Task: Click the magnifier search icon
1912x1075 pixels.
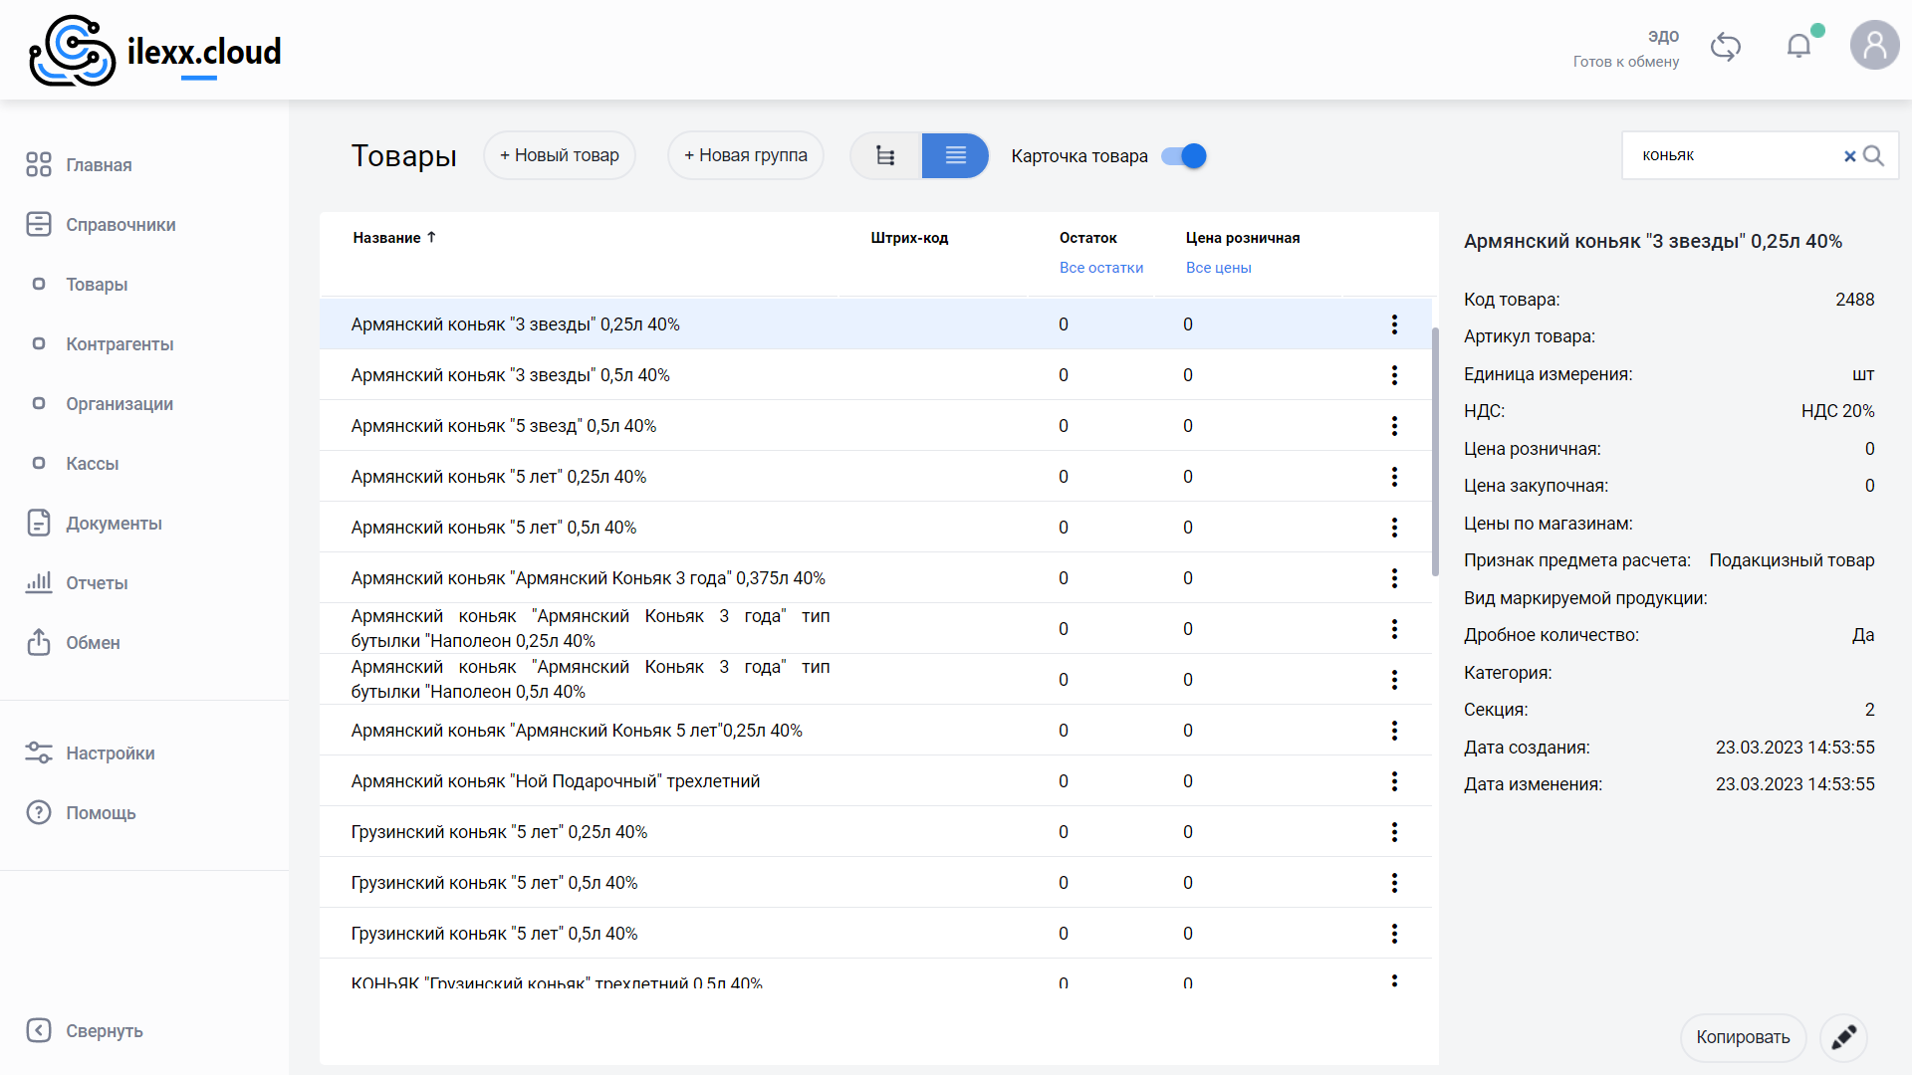Action: point(1873,156)
